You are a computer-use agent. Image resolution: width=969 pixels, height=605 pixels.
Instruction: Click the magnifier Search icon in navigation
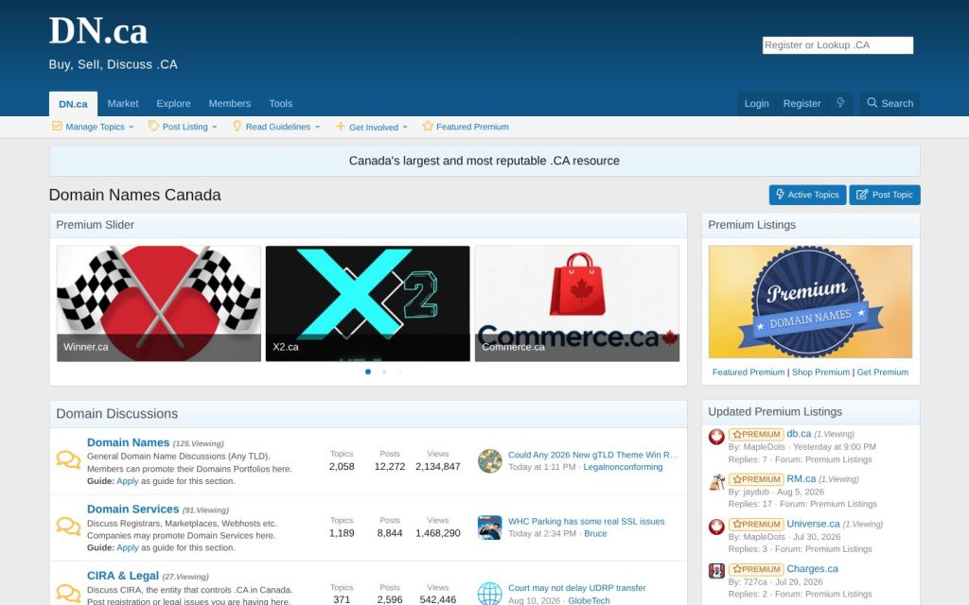(x=872, y=102)
